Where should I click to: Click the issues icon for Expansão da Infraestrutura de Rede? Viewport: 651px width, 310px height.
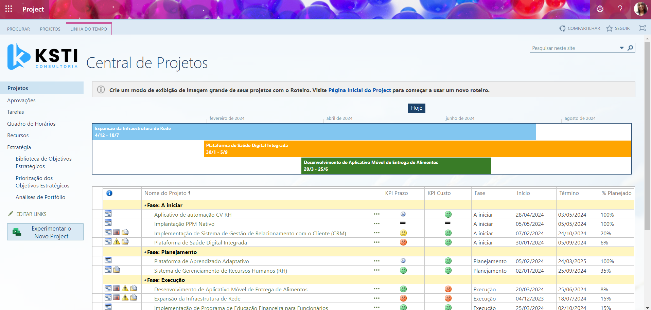[x=117, y=298]
